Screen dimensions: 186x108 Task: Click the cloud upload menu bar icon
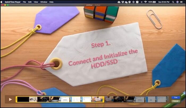click(118, 2)
